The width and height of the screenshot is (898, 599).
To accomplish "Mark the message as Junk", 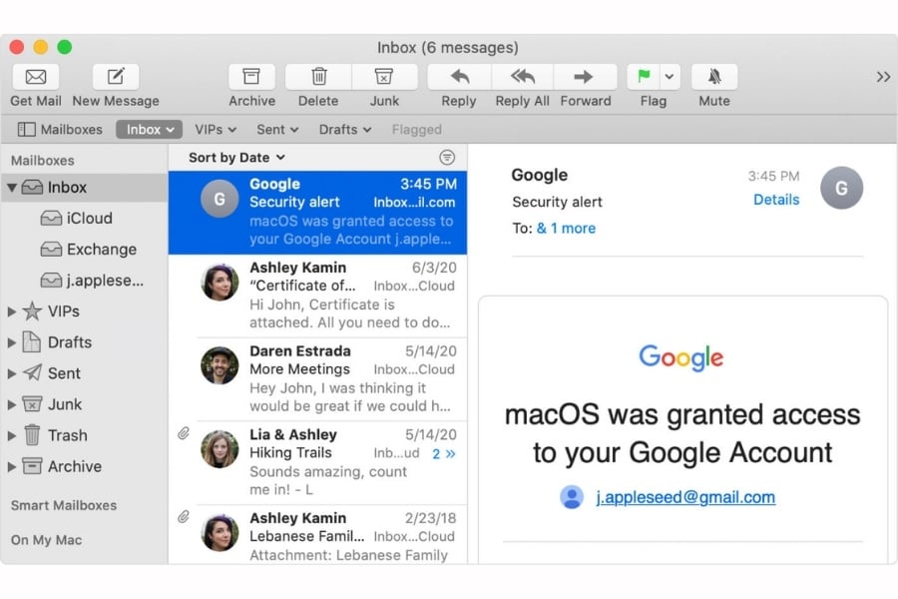I will point(384,77).
